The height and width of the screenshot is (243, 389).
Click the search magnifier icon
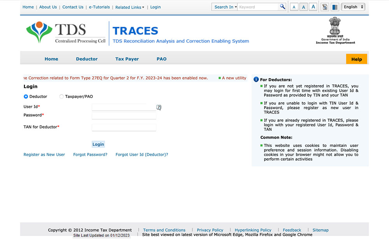coord(282,7)
